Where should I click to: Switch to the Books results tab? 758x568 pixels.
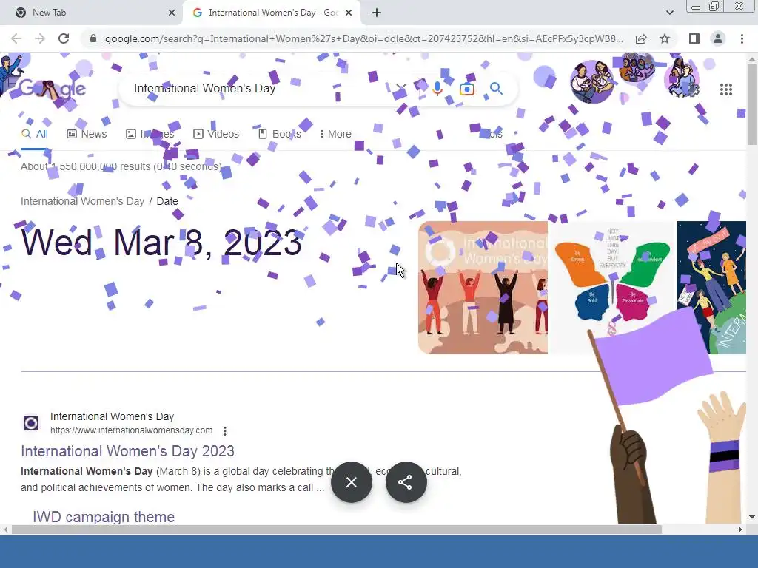click(x=279, y=135)
